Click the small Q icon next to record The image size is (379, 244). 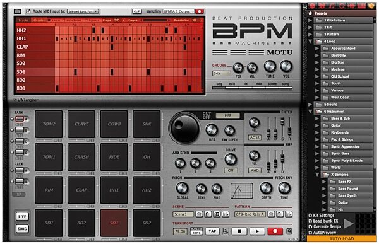289,231
